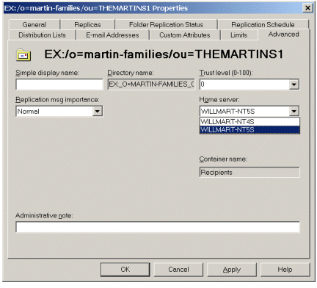Click the Trust level (0-100) label
Image resolution: width=317 pixels, height=288 pixels.
[226, 73]
